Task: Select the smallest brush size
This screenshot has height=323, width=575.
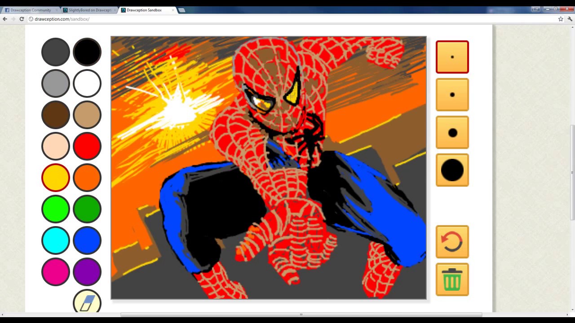Action: click(x=452, y=57)
